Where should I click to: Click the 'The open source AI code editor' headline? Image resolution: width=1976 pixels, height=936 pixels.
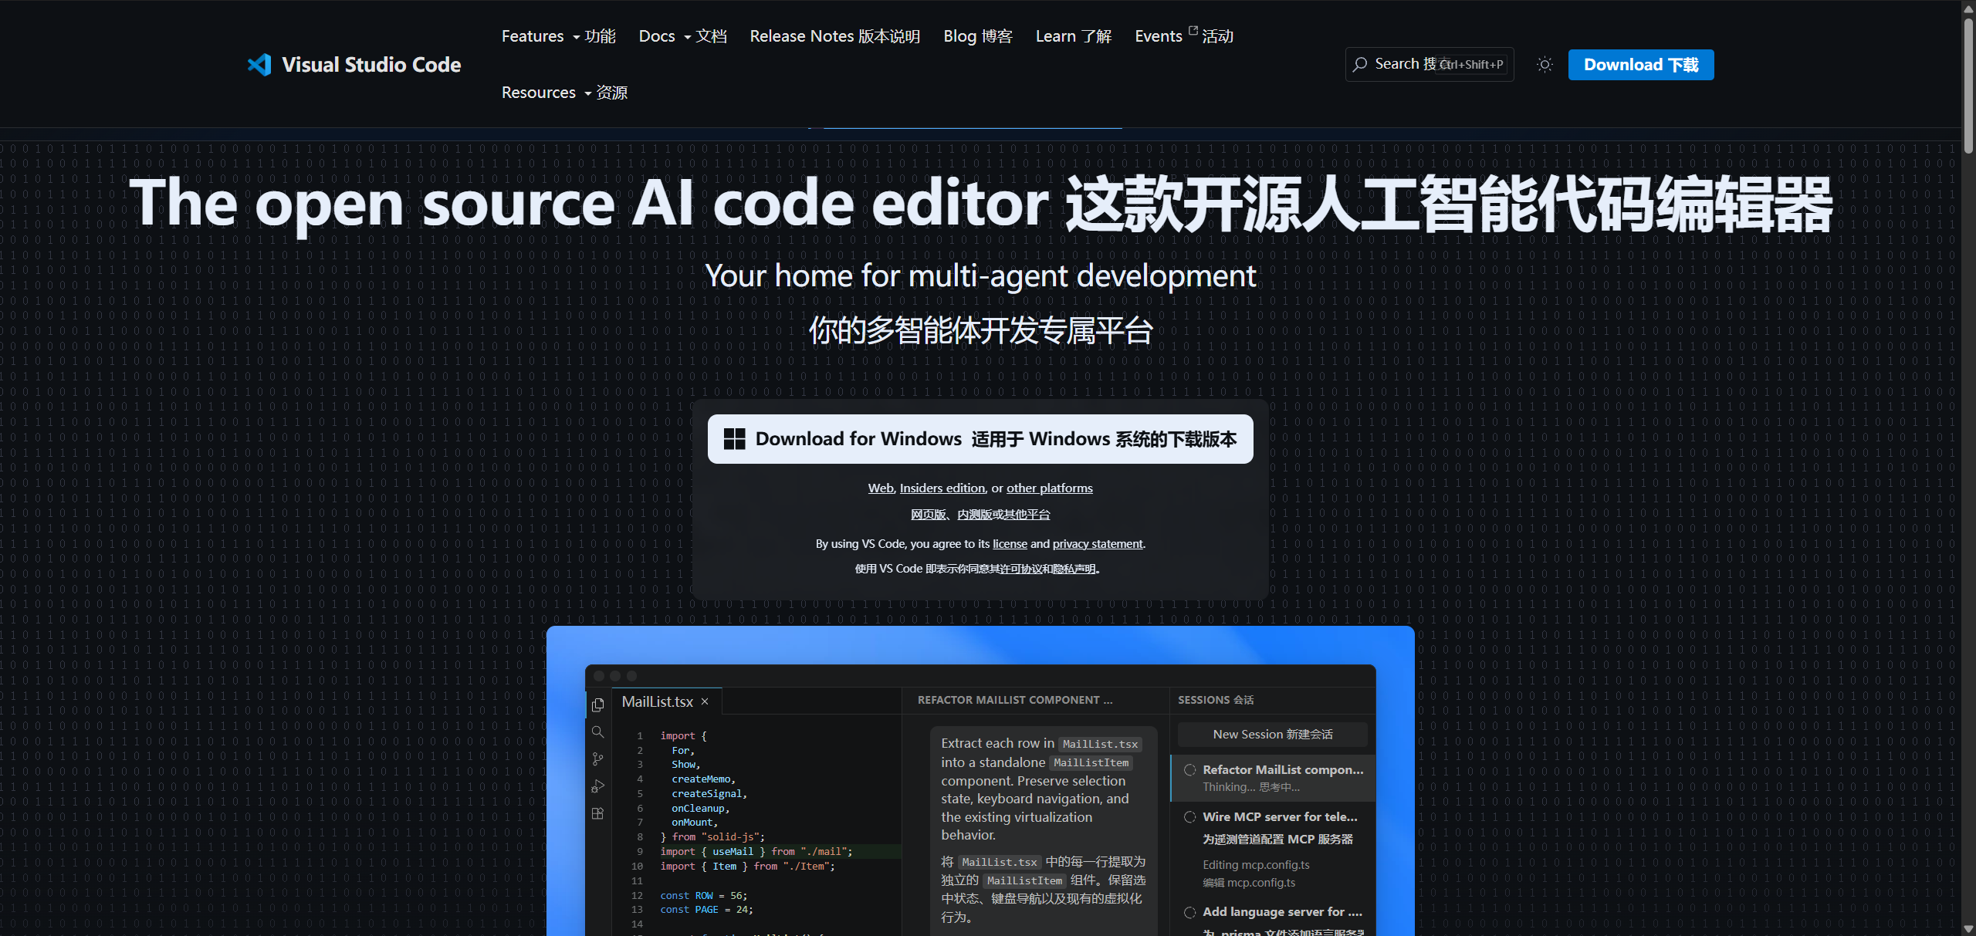pyautogui.click(x=589, y=203)
